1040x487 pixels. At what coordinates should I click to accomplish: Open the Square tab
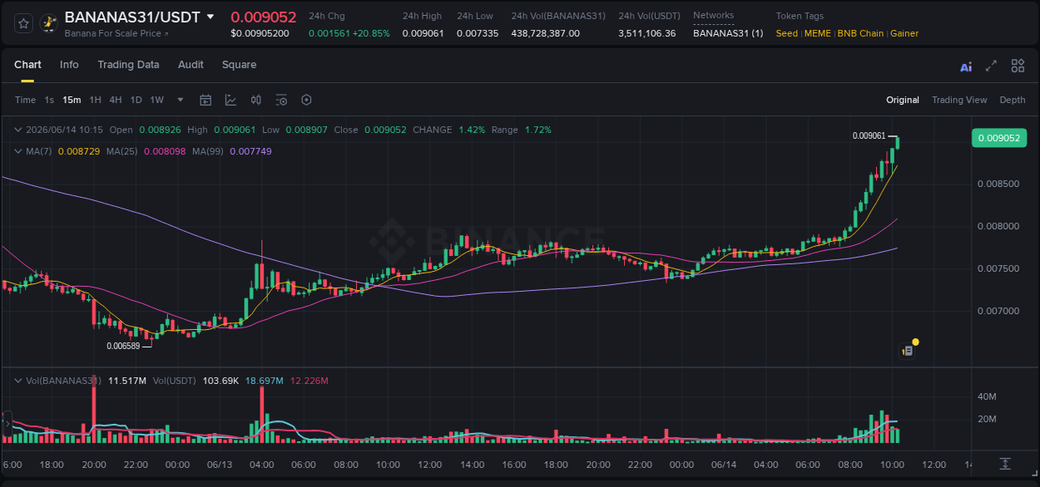(x=239, y=65)
